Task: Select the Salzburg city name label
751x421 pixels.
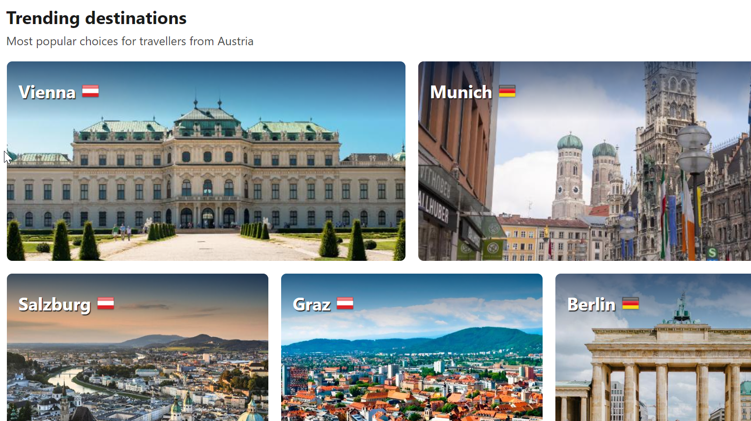Action: point(55,305)
